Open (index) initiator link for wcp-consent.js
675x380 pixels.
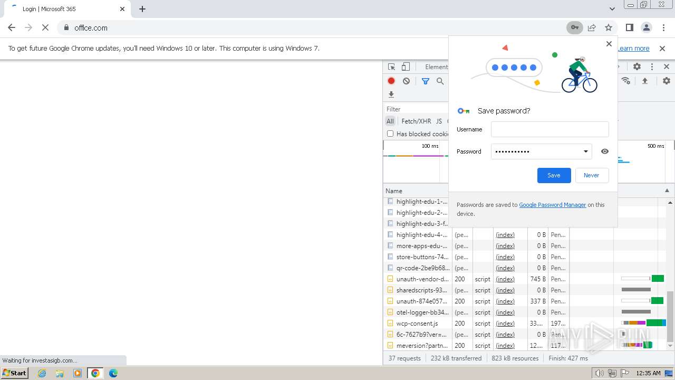point(505,324)
